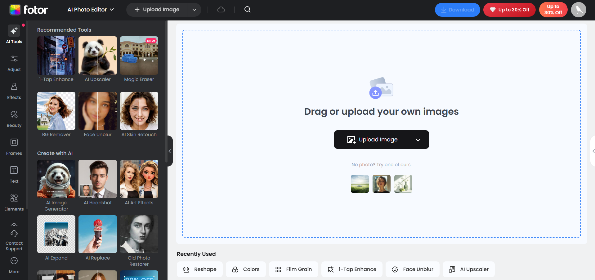The height and width of the screenshot is (280, 595).
Task: Click the left panel scrollbar
Action: 166,92
